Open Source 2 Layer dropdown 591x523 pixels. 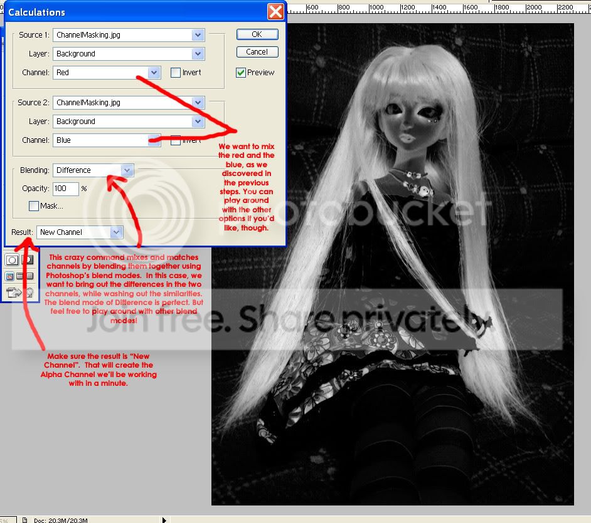pyautogui.click(x=198, y=122)
